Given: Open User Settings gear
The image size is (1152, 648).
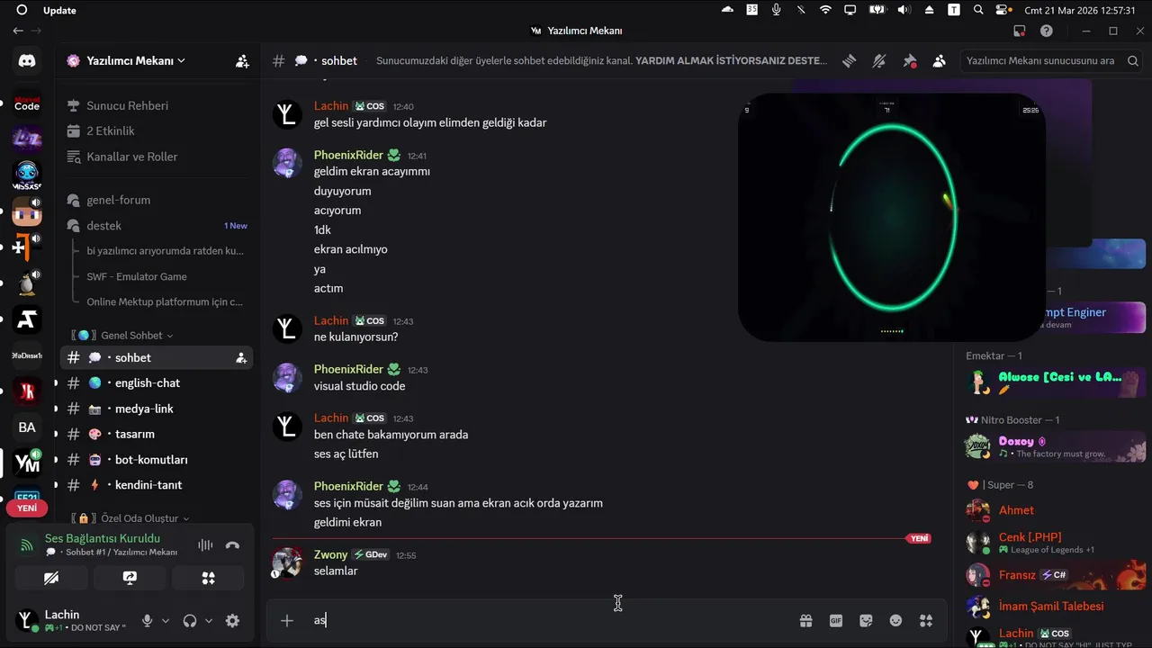Looking at the screenshot, I should 232,620.
